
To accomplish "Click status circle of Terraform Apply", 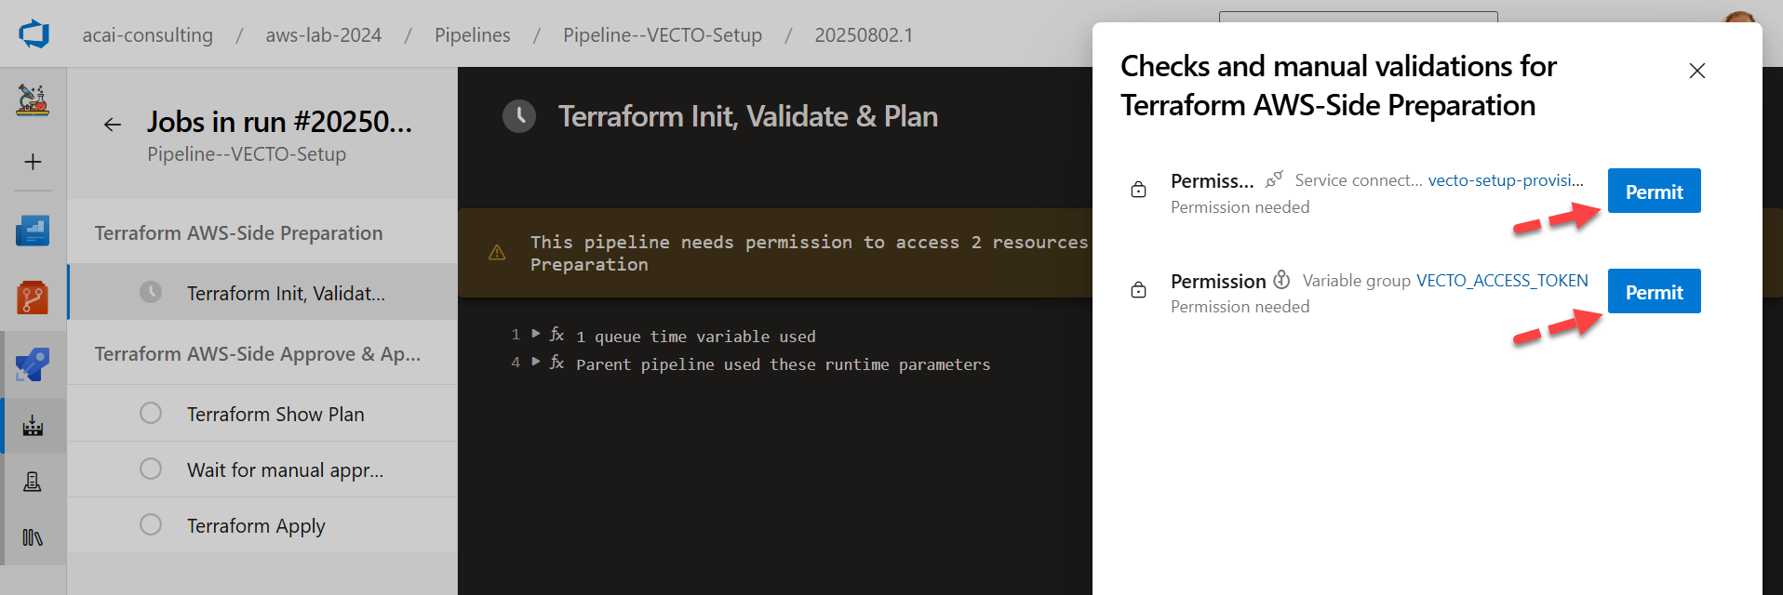I will click(151, 524).
